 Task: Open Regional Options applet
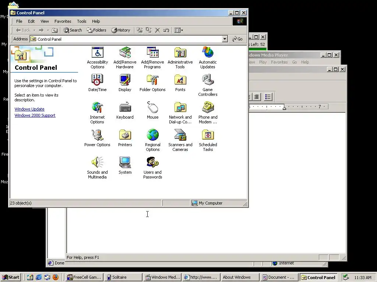click(x=152, y=140)
